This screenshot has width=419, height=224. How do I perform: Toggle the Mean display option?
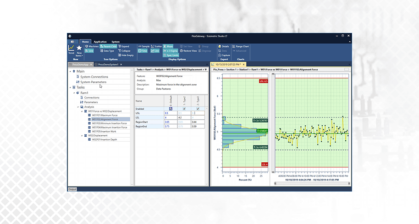click(x=168, y=46)
